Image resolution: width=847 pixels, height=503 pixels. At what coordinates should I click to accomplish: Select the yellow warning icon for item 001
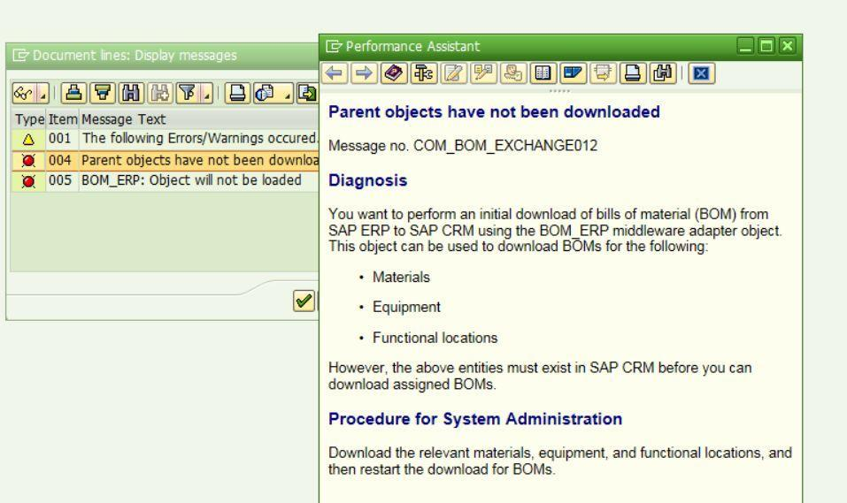pos(28,141)
